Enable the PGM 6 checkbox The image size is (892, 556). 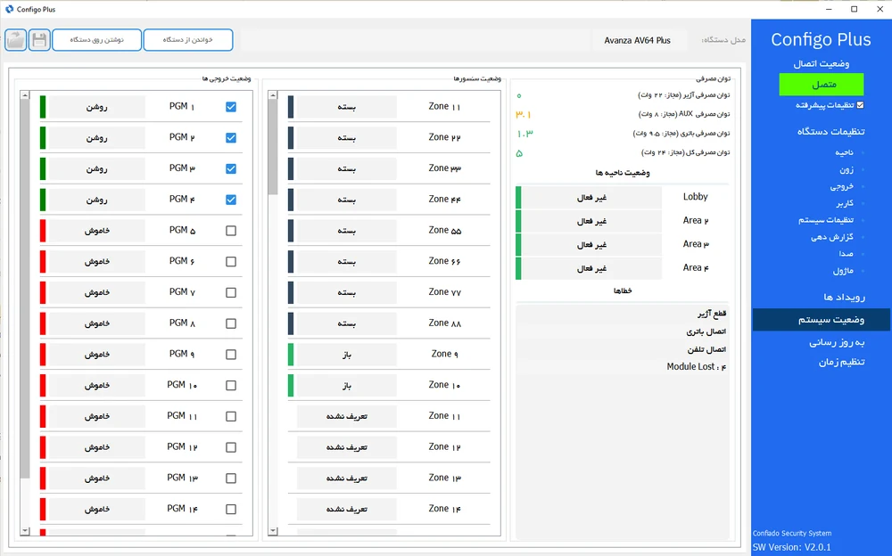pos(231,261)
